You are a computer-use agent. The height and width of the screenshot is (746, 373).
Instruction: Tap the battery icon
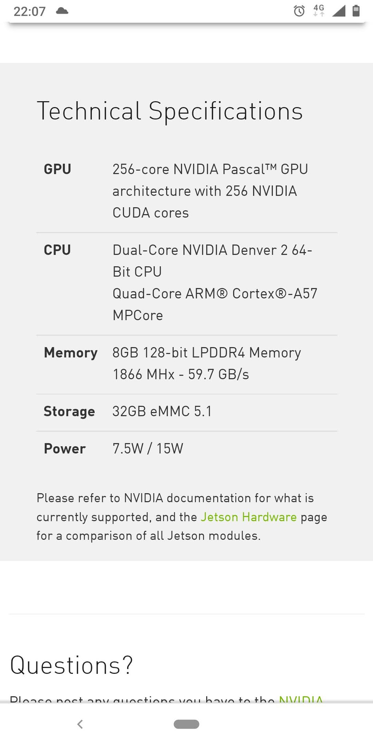(356, 11)
